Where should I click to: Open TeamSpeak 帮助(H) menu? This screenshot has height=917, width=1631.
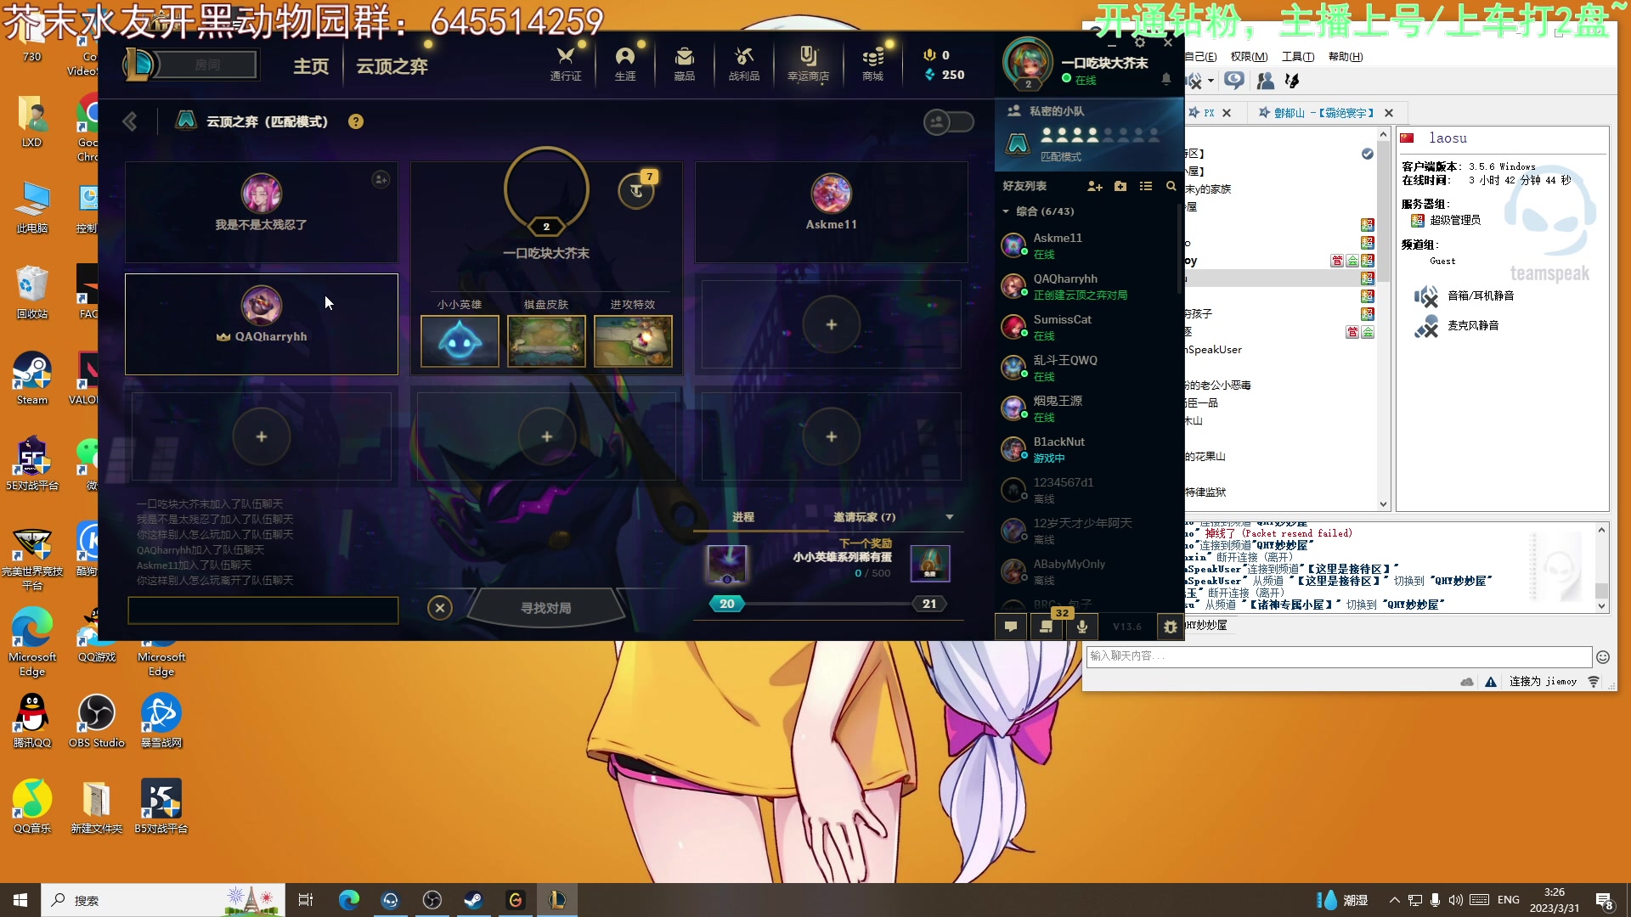tap(1346, 57)
